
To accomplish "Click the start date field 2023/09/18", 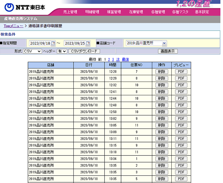I will coord(40,43).
